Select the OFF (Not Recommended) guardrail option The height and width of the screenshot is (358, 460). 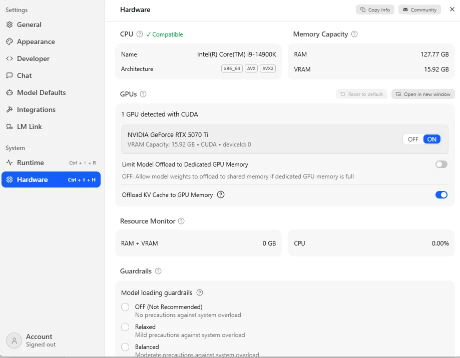pos(125,307)
